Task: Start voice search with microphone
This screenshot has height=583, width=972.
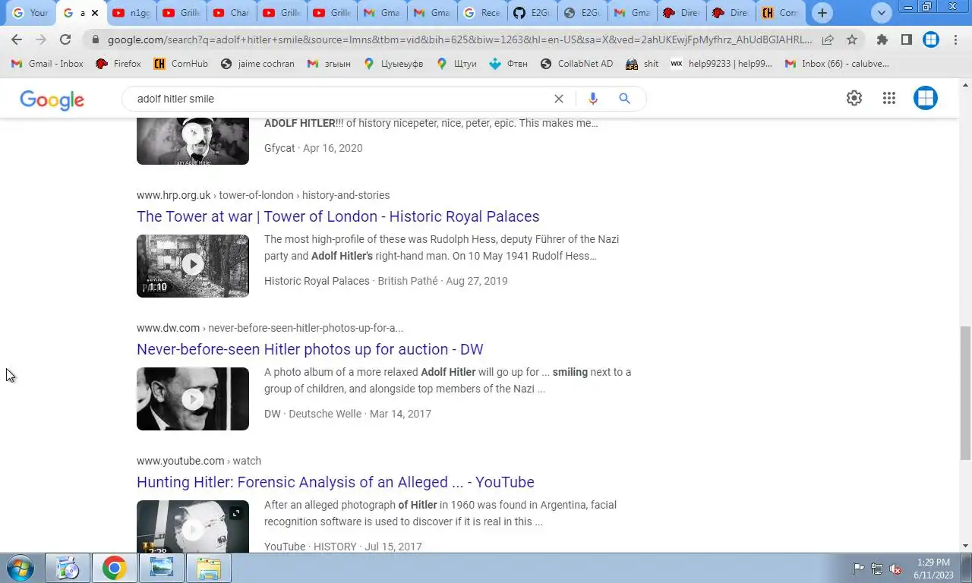Action: (x=593, y=99)
